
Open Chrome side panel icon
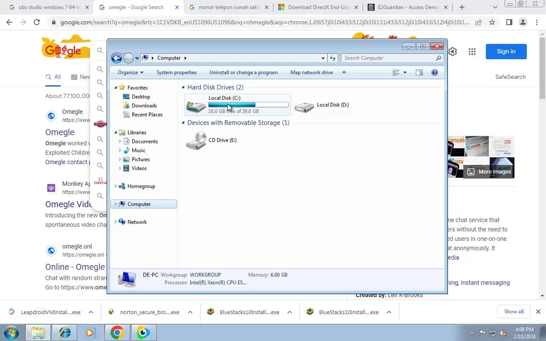coord(509,22)
